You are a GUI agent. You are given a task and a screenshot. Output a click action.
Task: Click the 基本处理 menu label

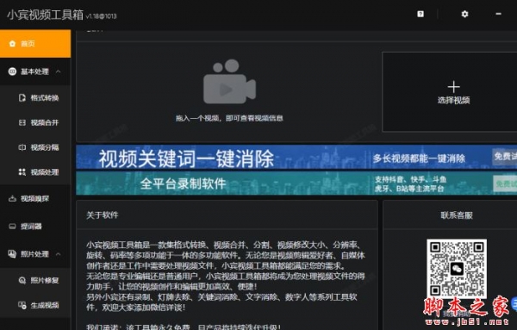34,72
